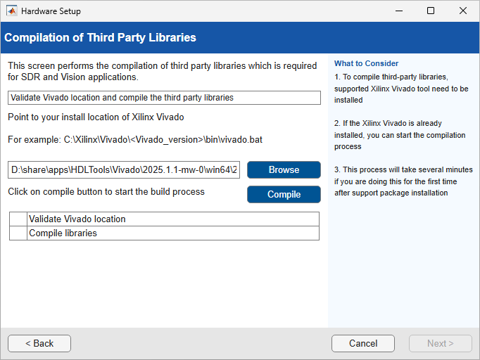This screenshot has height=360, width=480.
Task: Click the 'Hardware Setup' window title
Action: [51, 11]
